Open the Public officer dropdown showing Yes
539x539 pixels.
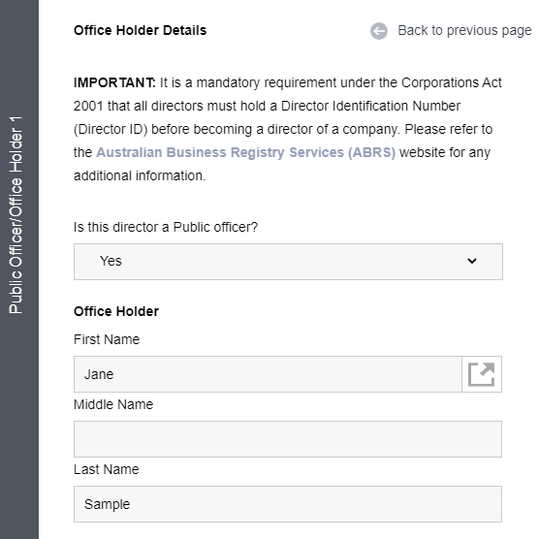288,262
